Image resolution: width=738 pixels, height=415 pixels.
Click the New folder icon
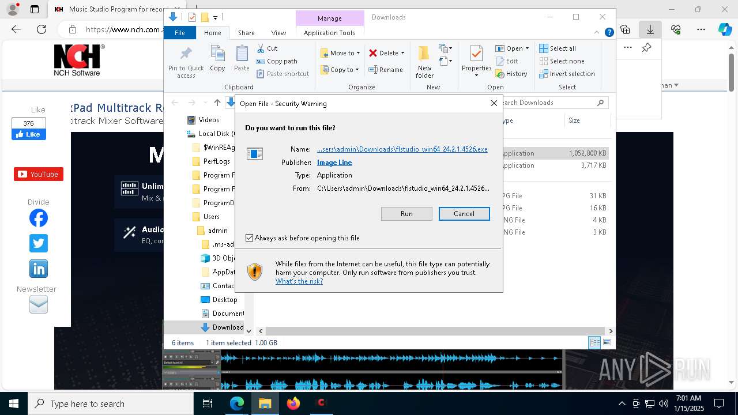tap(424, 62)
